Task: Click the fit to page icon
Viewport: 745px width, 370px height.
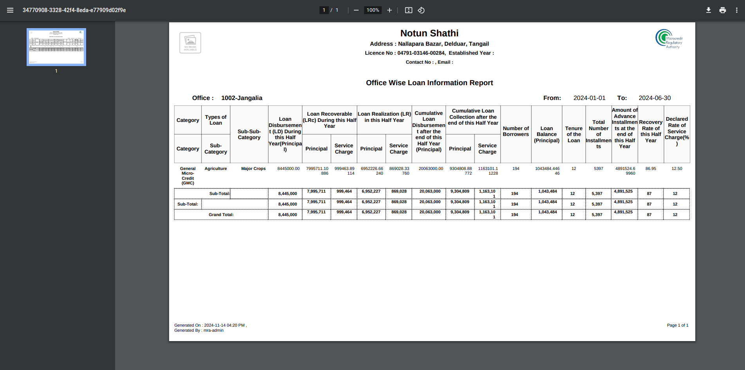Action: [x=409, y=10]
